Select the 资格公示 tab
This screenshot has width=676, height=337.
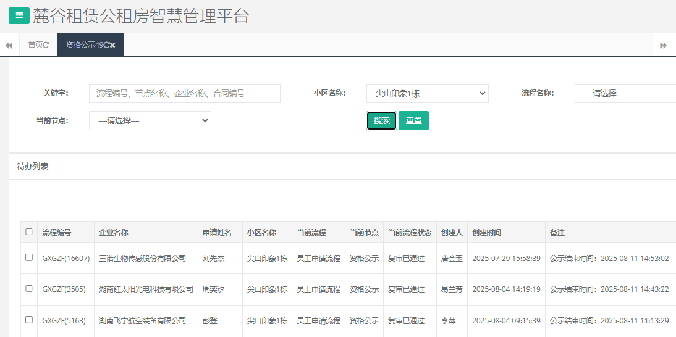coord(84,45)
